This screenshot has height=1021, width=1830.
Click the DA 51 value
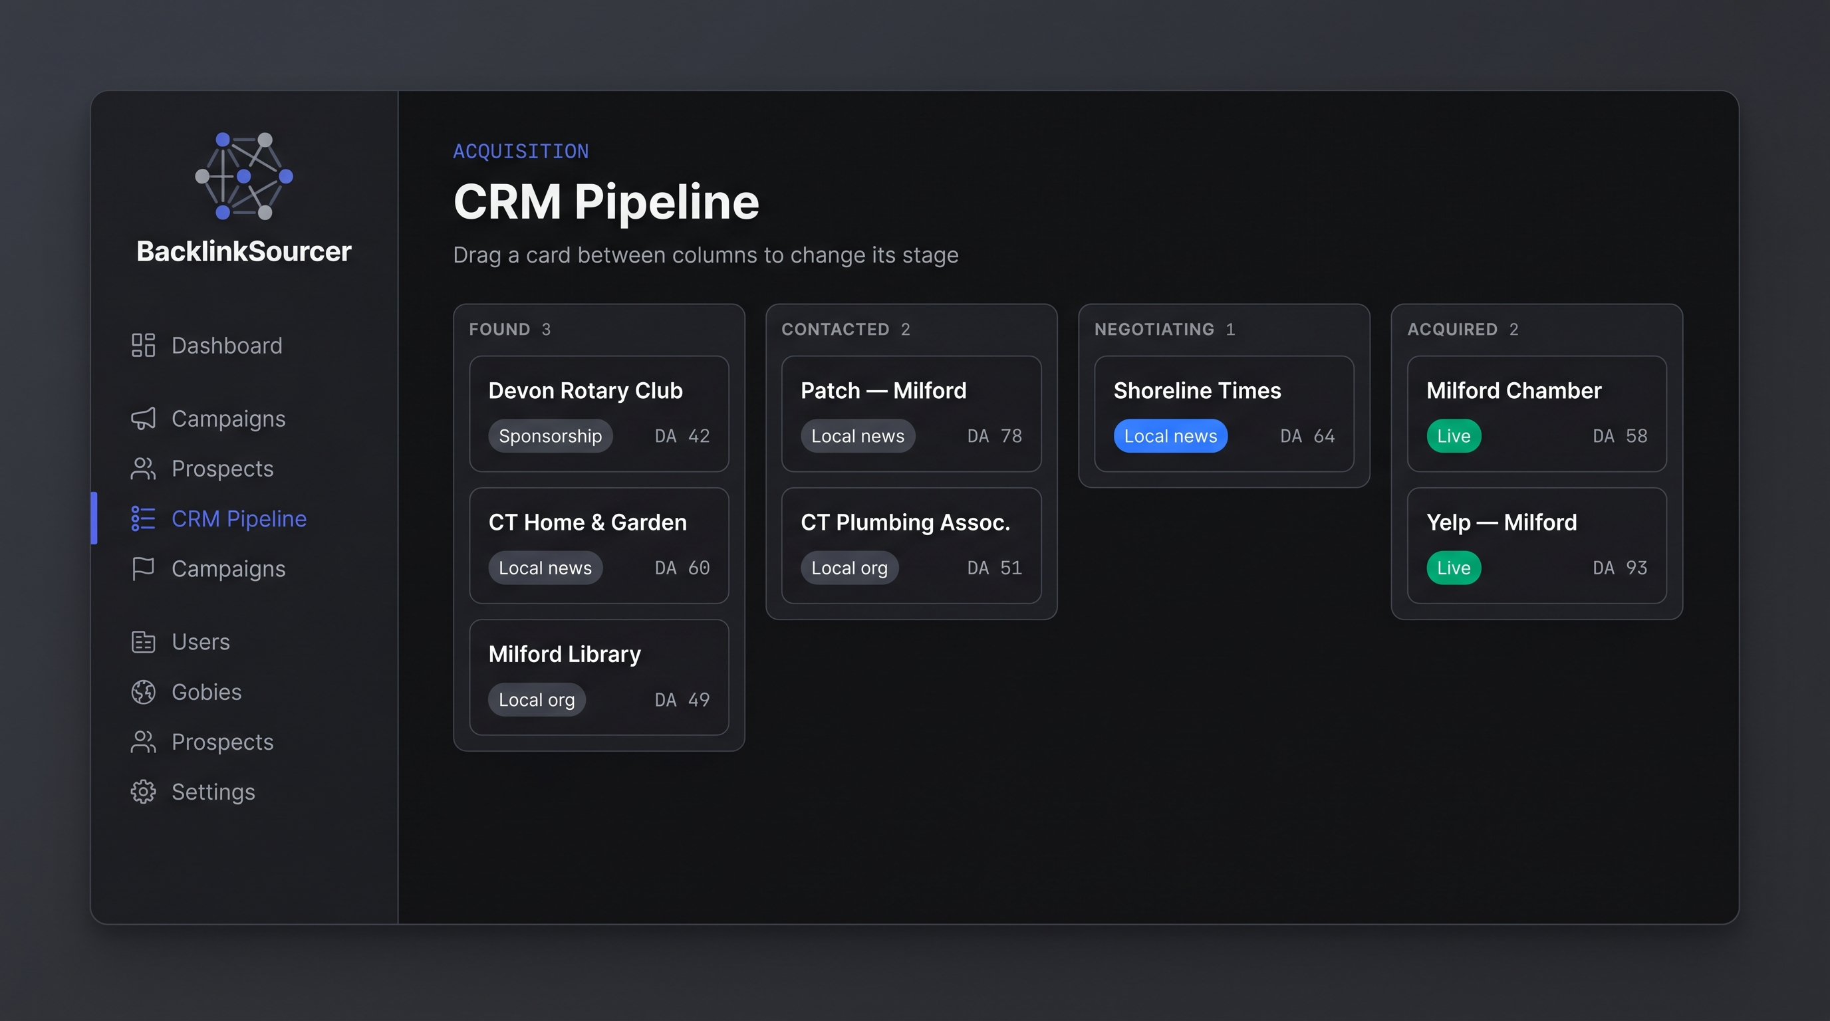pyautogui.click(x=995, y=568)
